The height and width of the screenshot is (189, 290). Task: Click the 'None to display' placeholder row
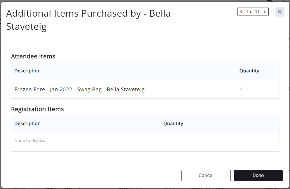[x=30, y=141]
